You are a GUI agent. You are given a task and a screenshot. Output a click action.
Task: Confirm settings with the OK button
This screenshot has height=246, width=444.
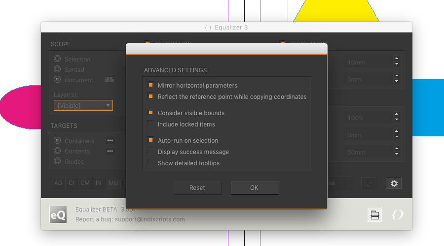[x=255, y=188]
